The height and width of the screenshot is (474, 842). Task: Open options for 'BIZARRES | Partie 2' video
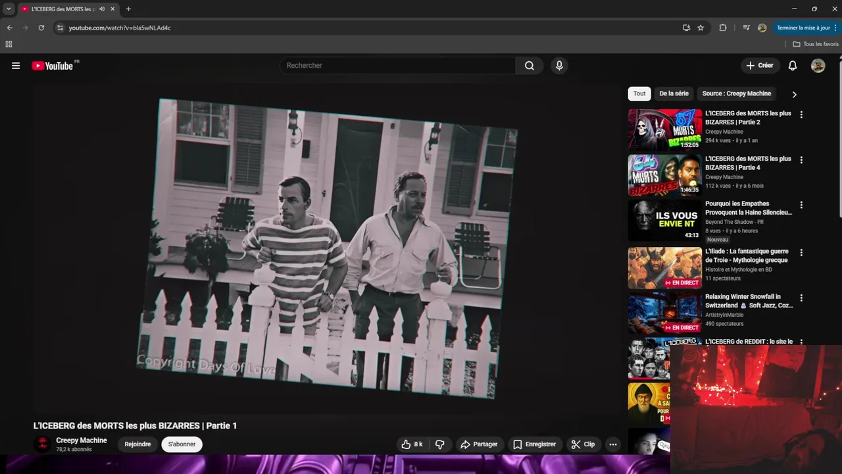click(x=801, y=115)
